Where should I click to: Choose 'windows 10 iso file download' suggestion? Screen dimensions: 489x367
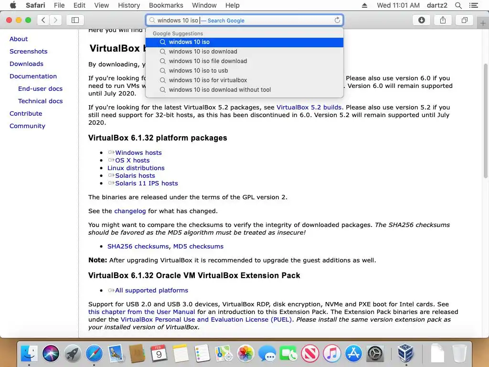pyautogui.click(x=244, y=61)
